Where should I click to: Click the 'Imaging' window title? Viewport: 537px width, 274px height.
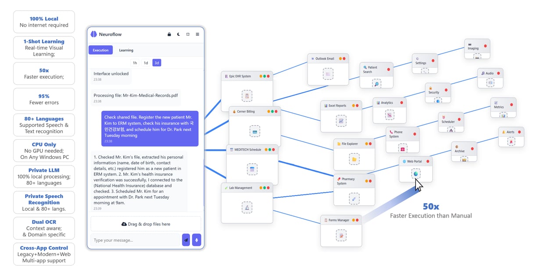click(473, 48)
